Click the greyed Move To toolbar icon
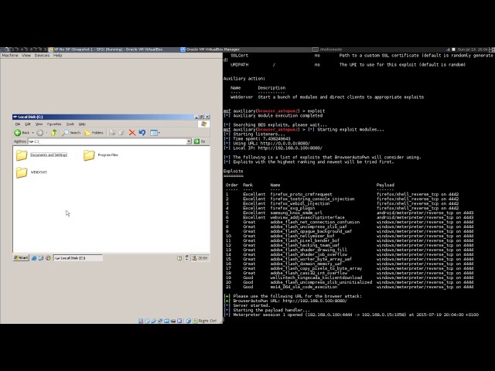 click(x=112, y=133)
